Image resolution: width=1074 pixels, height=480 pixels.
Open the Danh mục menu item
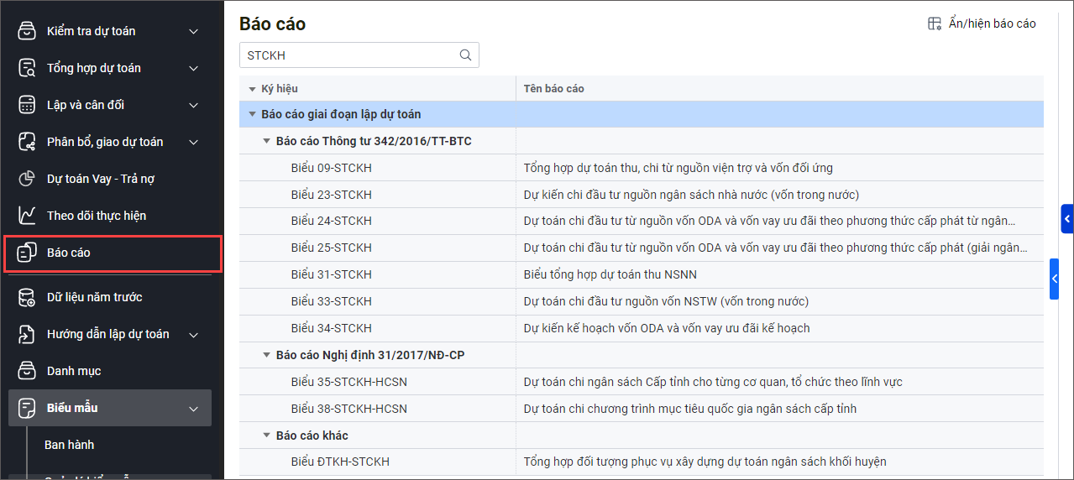(74, 371)
